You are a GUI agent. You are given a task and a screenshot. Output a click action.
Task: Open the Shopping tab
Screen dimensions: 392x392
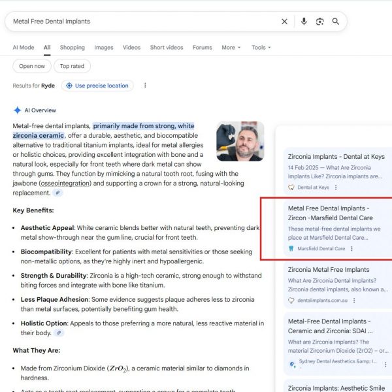coord(73,48)
